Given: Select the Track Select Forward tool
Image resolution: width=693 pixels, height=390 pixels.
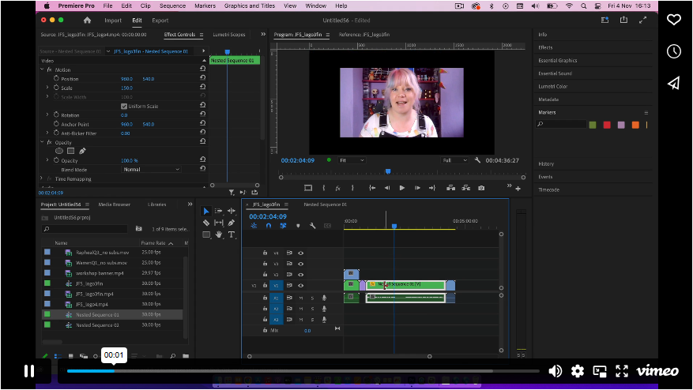Looking at the screenshot, I should pos(218,211).
